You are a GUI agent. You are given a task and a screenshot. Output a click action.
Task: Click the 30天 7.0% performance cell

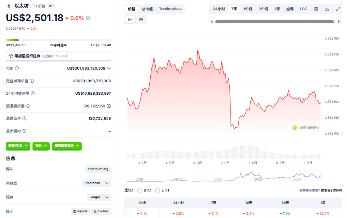pyautogui.click(x=285, y=213)
